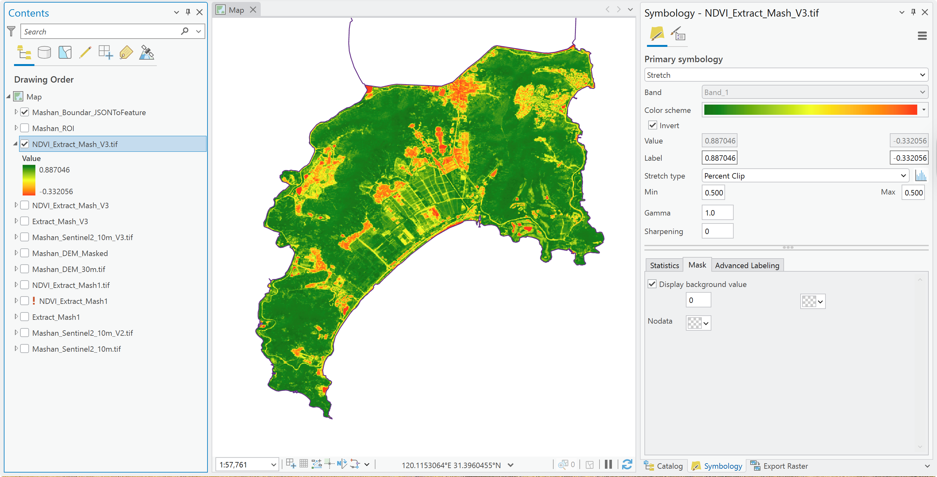Open the Export Raster pane tab

tap(779, 466)
